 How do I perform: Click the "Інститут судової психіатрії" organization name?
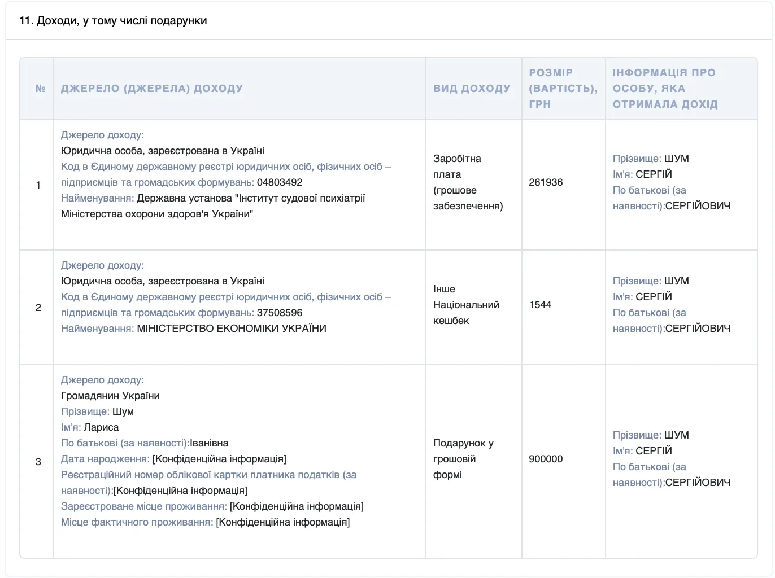click(x=251, y=199)
